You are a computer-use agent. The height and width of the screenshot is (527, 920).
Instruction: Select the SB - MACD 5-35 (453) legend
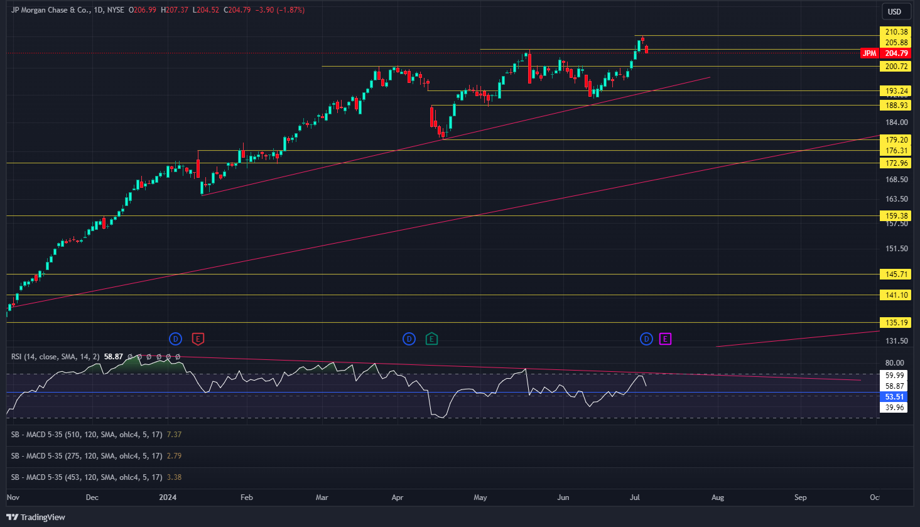tap(87, 477)
